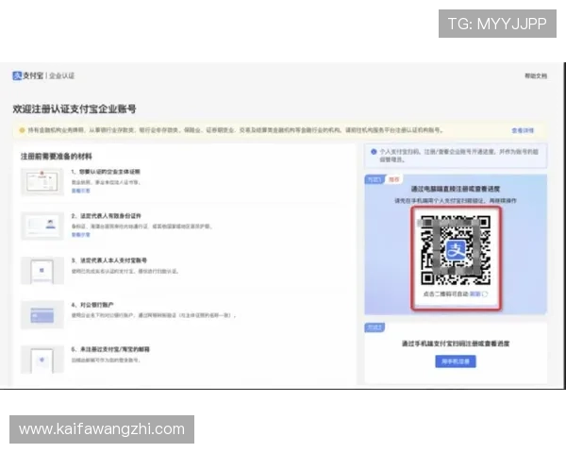Screen dimensions: 566x453
Task: Click the circular refresh icon next to 刷新
Action: [x=485, y=294]
